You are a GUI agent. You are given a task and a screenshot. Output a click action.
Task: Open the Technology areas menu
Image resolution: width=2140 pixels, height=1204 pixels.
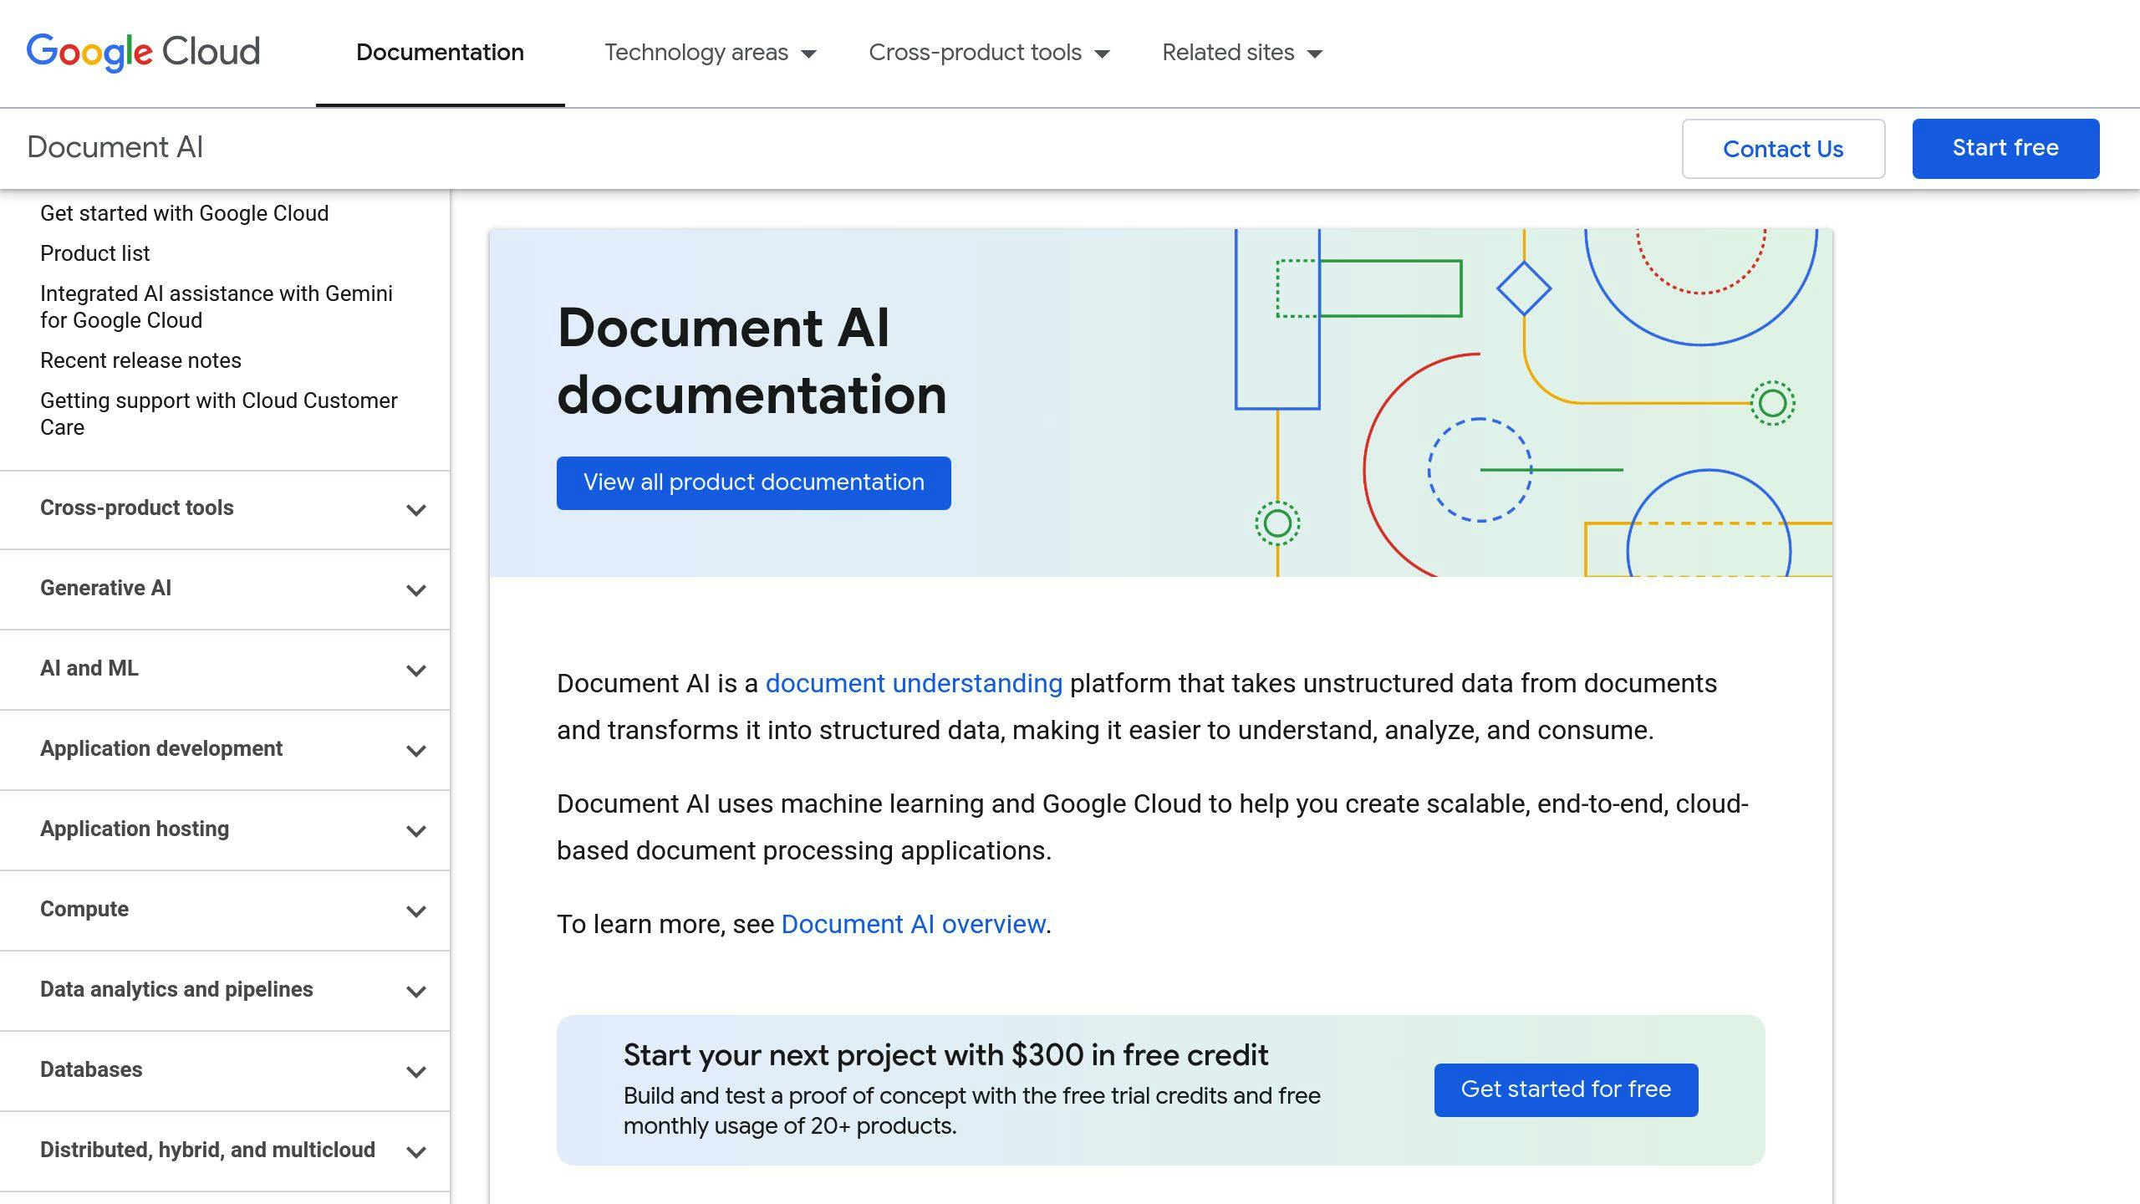click(x=710, y=53)
